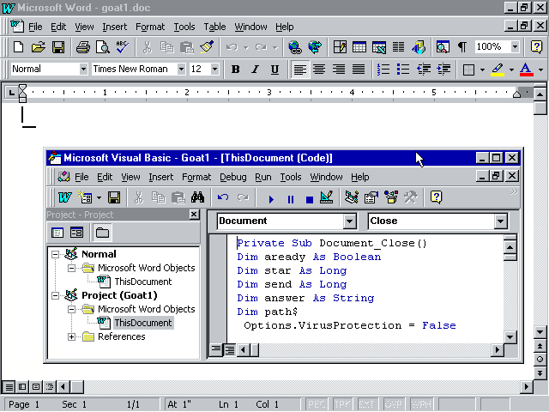Switch to Word from VB editor toolbar
This screenshot has width=549, height=412.
pyautogui.click(x=65, y=197)
